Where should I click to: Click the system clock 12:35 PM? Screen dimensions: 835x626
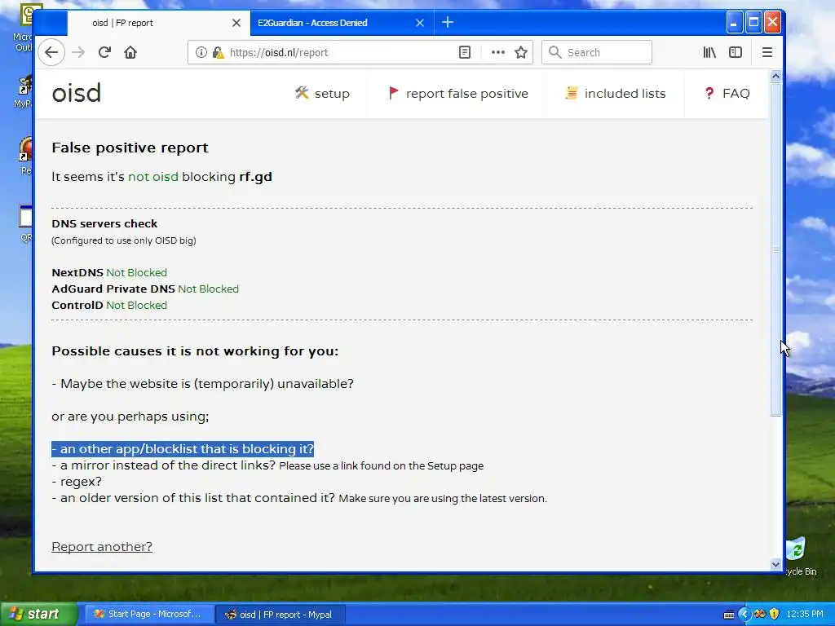pos(805,615)
